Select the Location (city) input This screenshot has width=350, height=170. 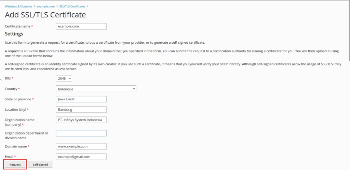[81, 110]
